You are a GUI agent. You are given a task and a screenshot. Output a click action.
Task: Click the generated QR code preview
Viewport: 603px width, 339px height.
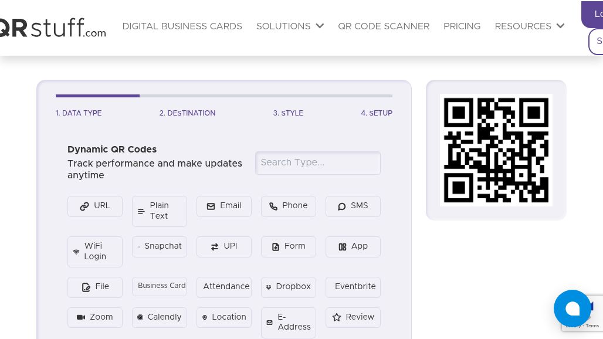(x=496, y=150)
